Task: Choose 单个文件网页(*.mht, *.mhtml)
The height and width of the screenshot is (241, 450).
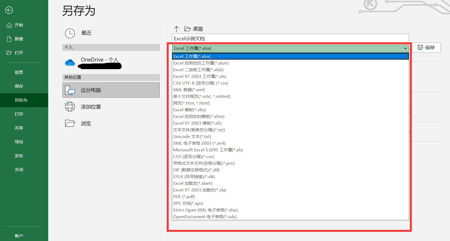Action: (x=290, y=97)
